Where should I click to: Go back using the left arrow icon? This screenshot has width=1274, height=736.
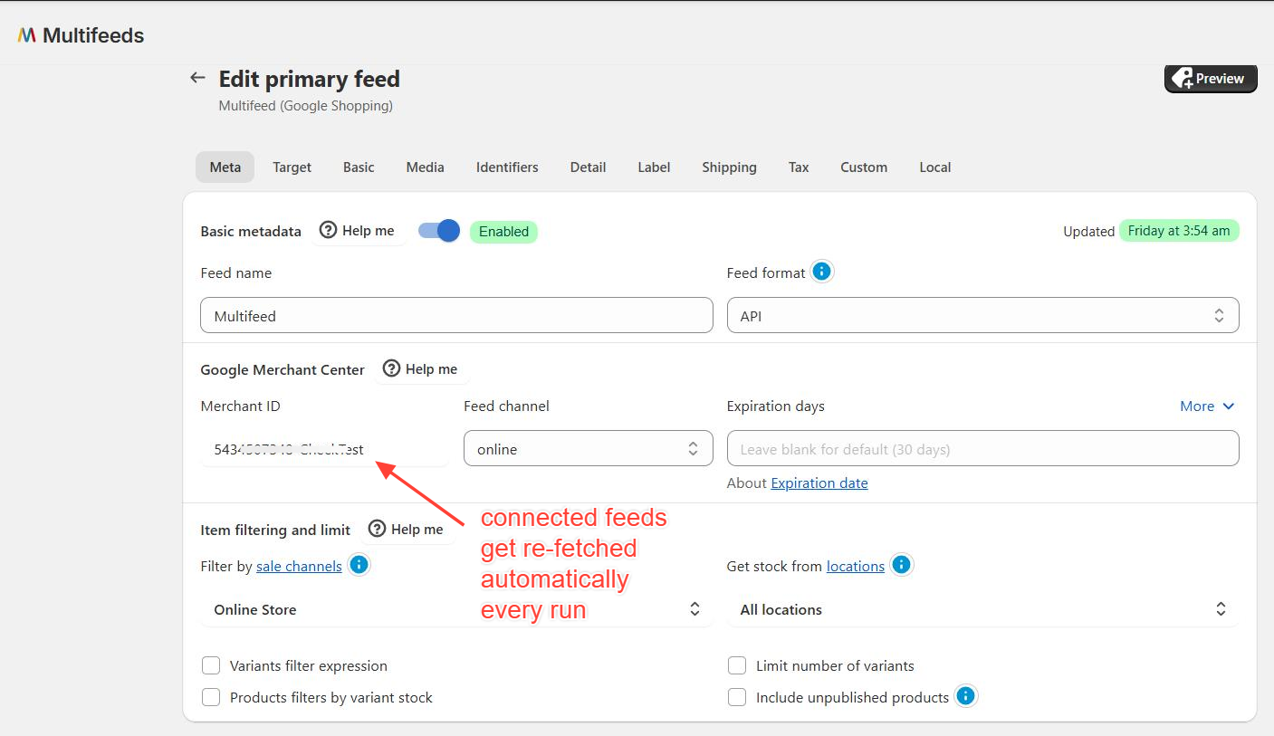(197, 78)
